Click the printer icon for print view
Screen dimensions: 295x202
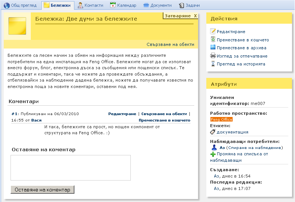pos(213,56)
